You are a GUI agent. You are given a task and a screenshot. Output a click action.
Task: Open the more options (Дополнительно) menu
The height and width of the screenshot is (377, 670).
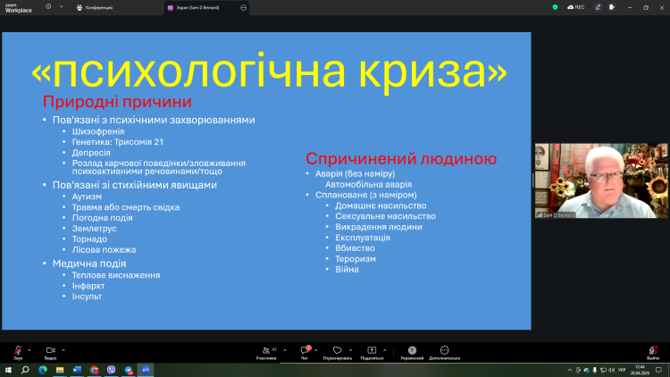point(443,350)
